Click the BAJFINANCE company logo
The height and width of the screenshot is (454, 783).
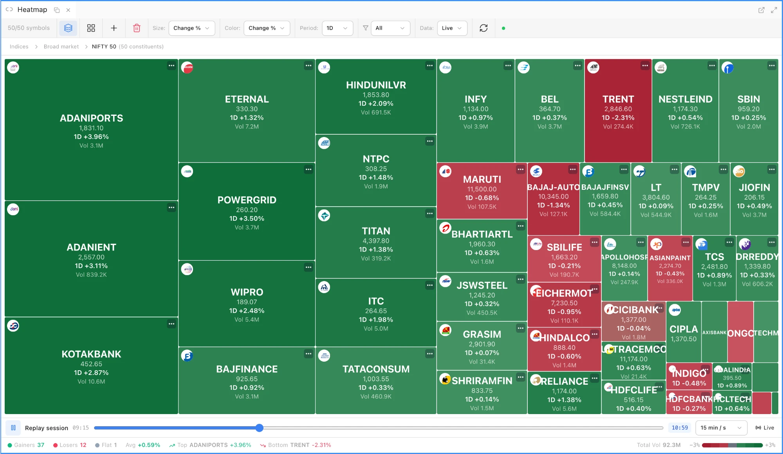point(187,356)
